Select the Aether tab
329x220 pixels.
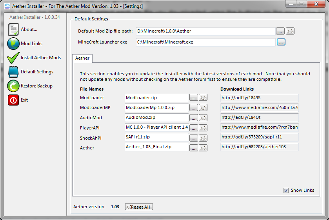point(82,58)
